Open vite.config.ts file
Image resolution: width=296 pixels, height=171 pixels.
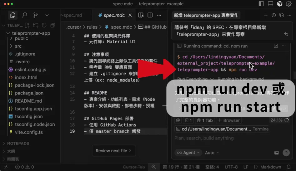(29, 132)
